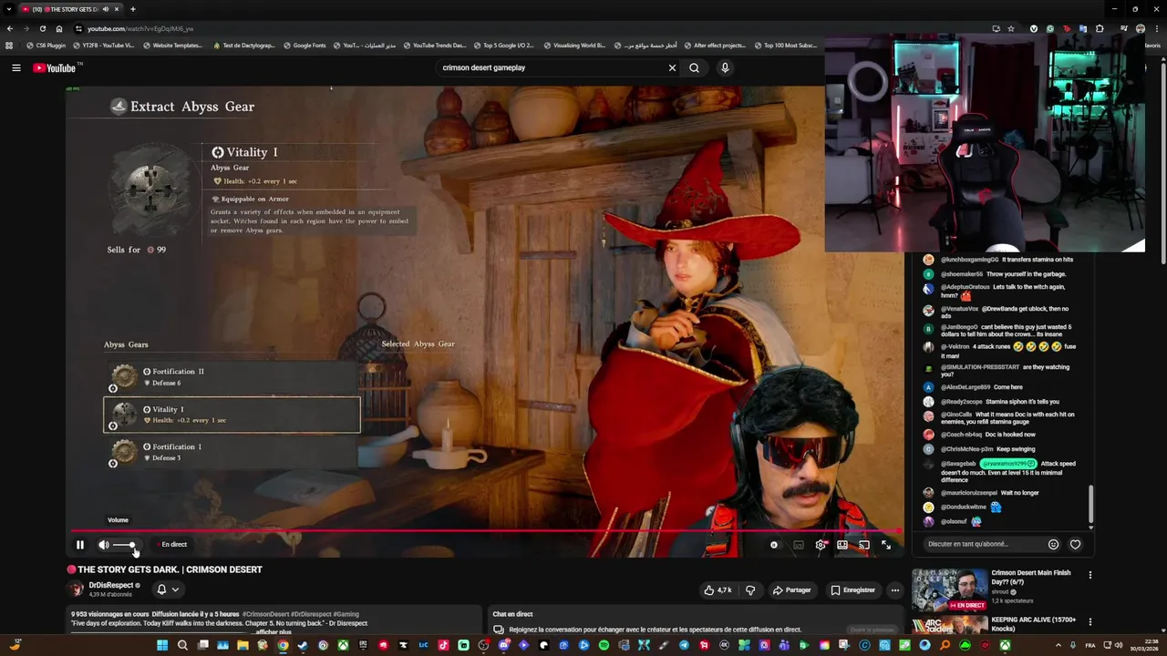Open more actions menu below video
Screen dimensions: 1167x656
coord(895,590)
